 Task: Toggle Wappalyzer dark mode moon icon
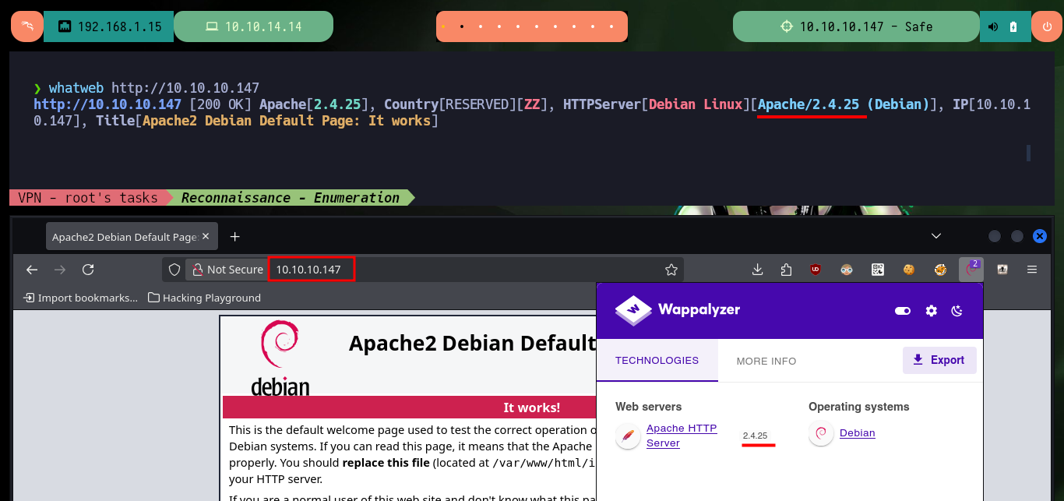pyautogui.click(x=957, y=311)
